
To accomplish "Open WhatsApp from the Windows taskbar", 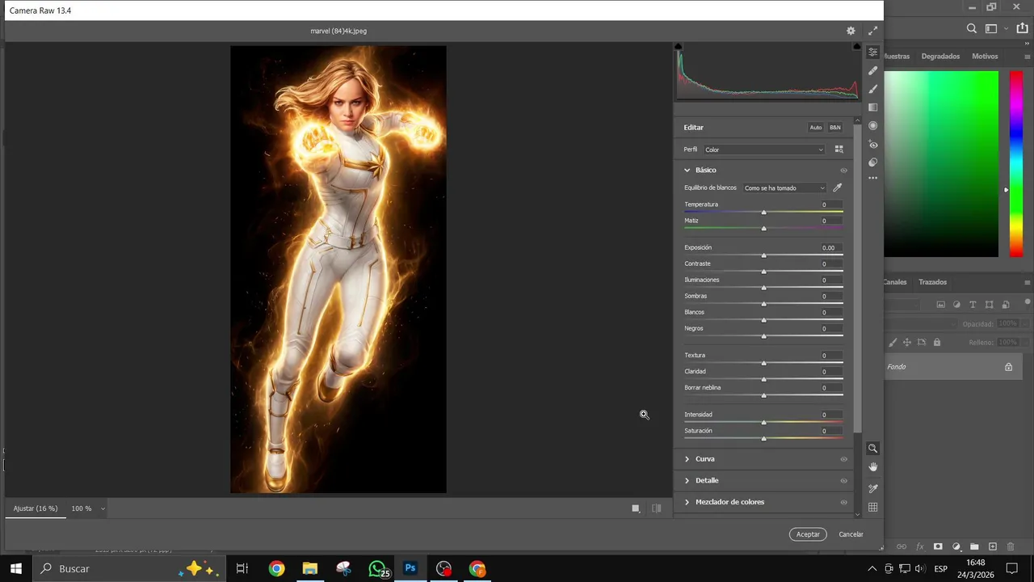I will point(376,568).
